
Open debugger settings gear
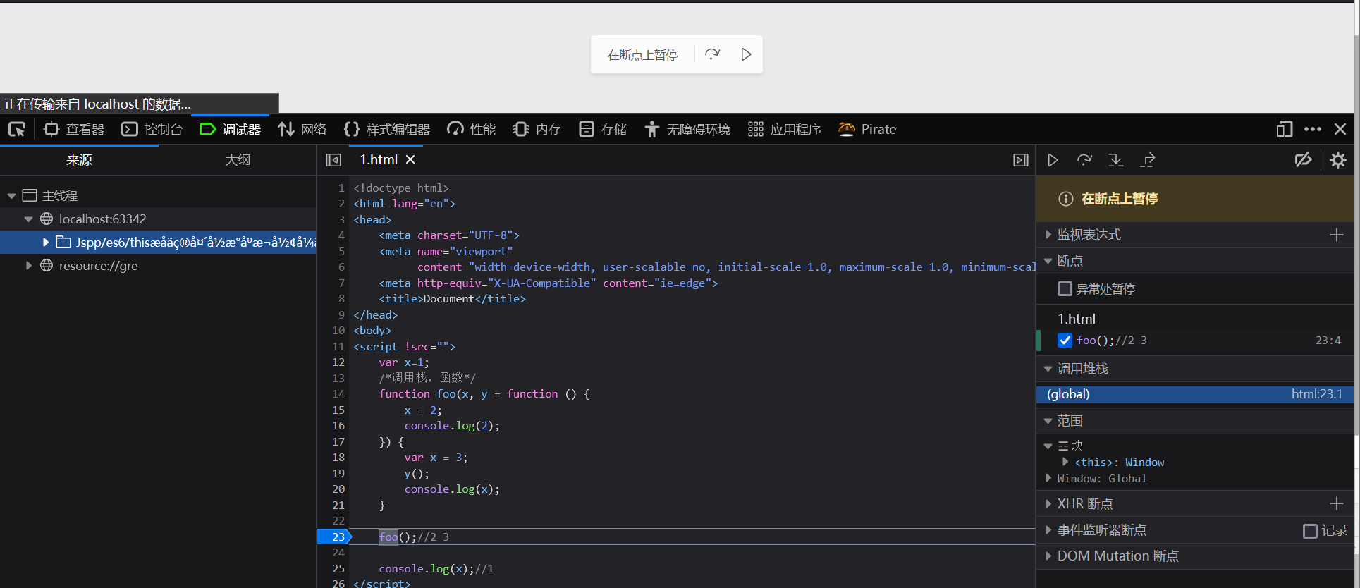1338,160
